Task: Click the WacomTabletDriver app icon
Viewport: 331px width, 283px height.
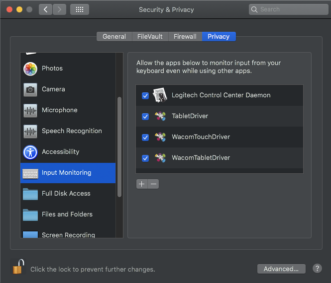Action: (160, 158)
